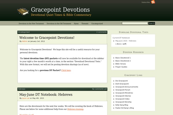
Task: Visit the Gracepoint Ministries link
Action: point(124,93)
